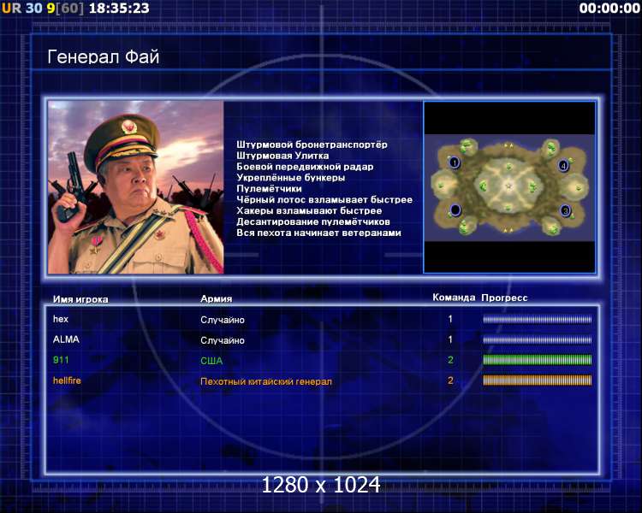
Task: Click the orange hellfire progress bar
Action: [538, 380]
